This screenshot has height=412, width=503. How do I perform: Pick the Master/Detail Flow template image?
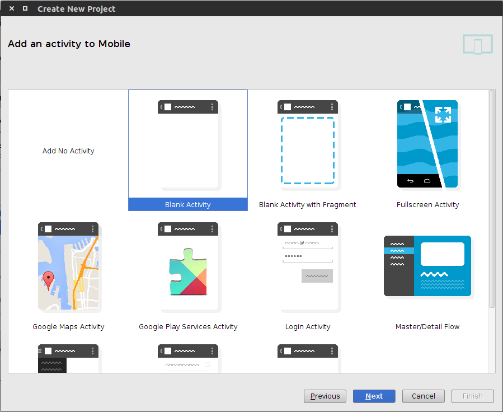[427, 266]
